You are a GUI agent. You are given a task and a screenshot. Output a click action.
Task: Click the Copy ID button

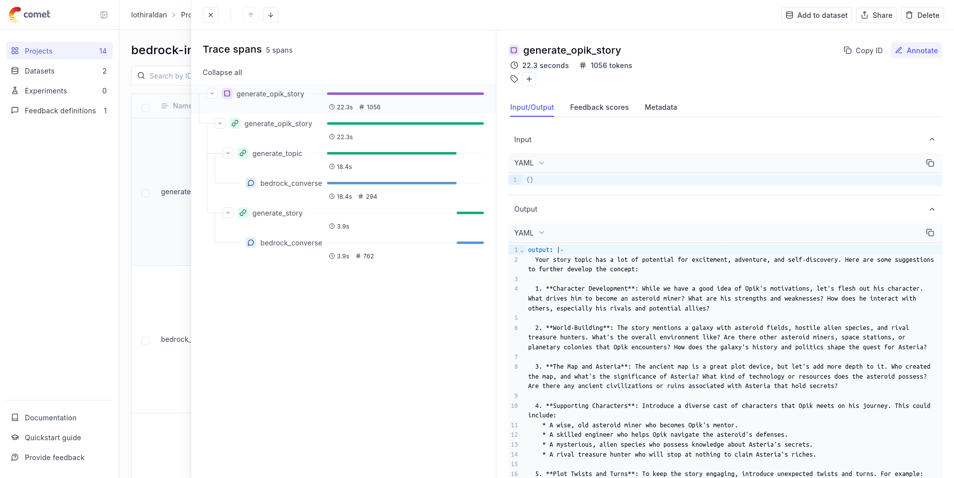[x=863, y=51]
